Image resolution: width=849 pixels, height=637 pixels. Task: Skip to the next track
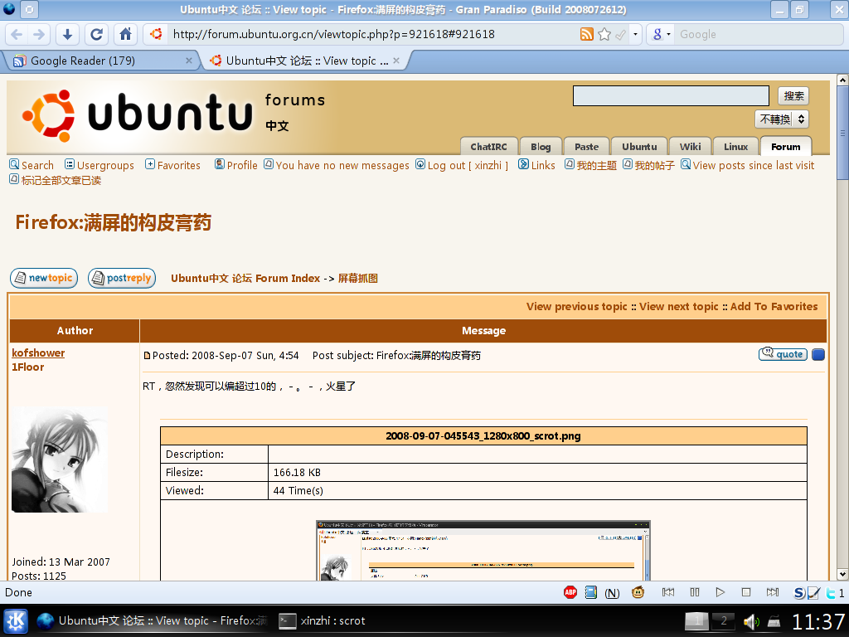[773, 592]
